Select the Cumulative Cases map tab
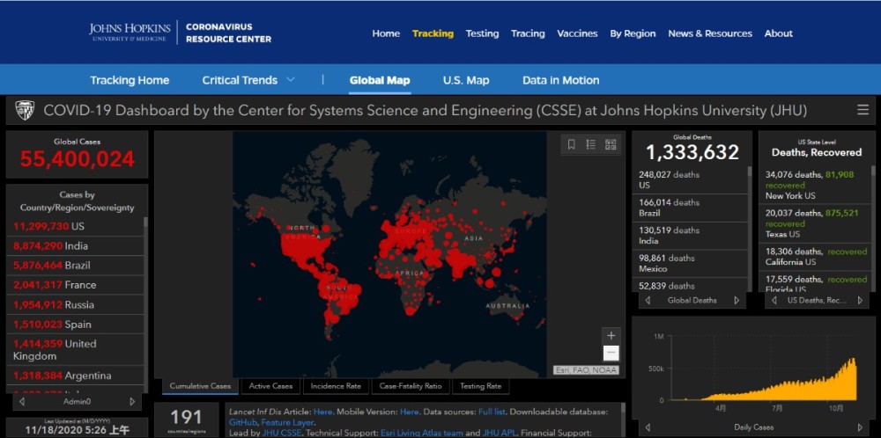This screenshot has height=438, width=881. click(x=200, y=386)
